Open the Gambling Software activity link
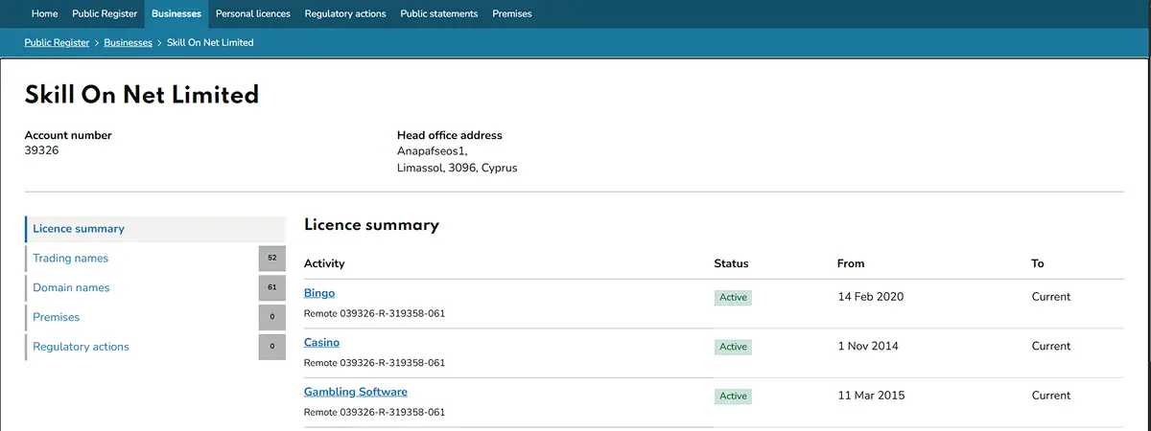The width and height of the screenshot is (1151, 431). coord(356,392)
